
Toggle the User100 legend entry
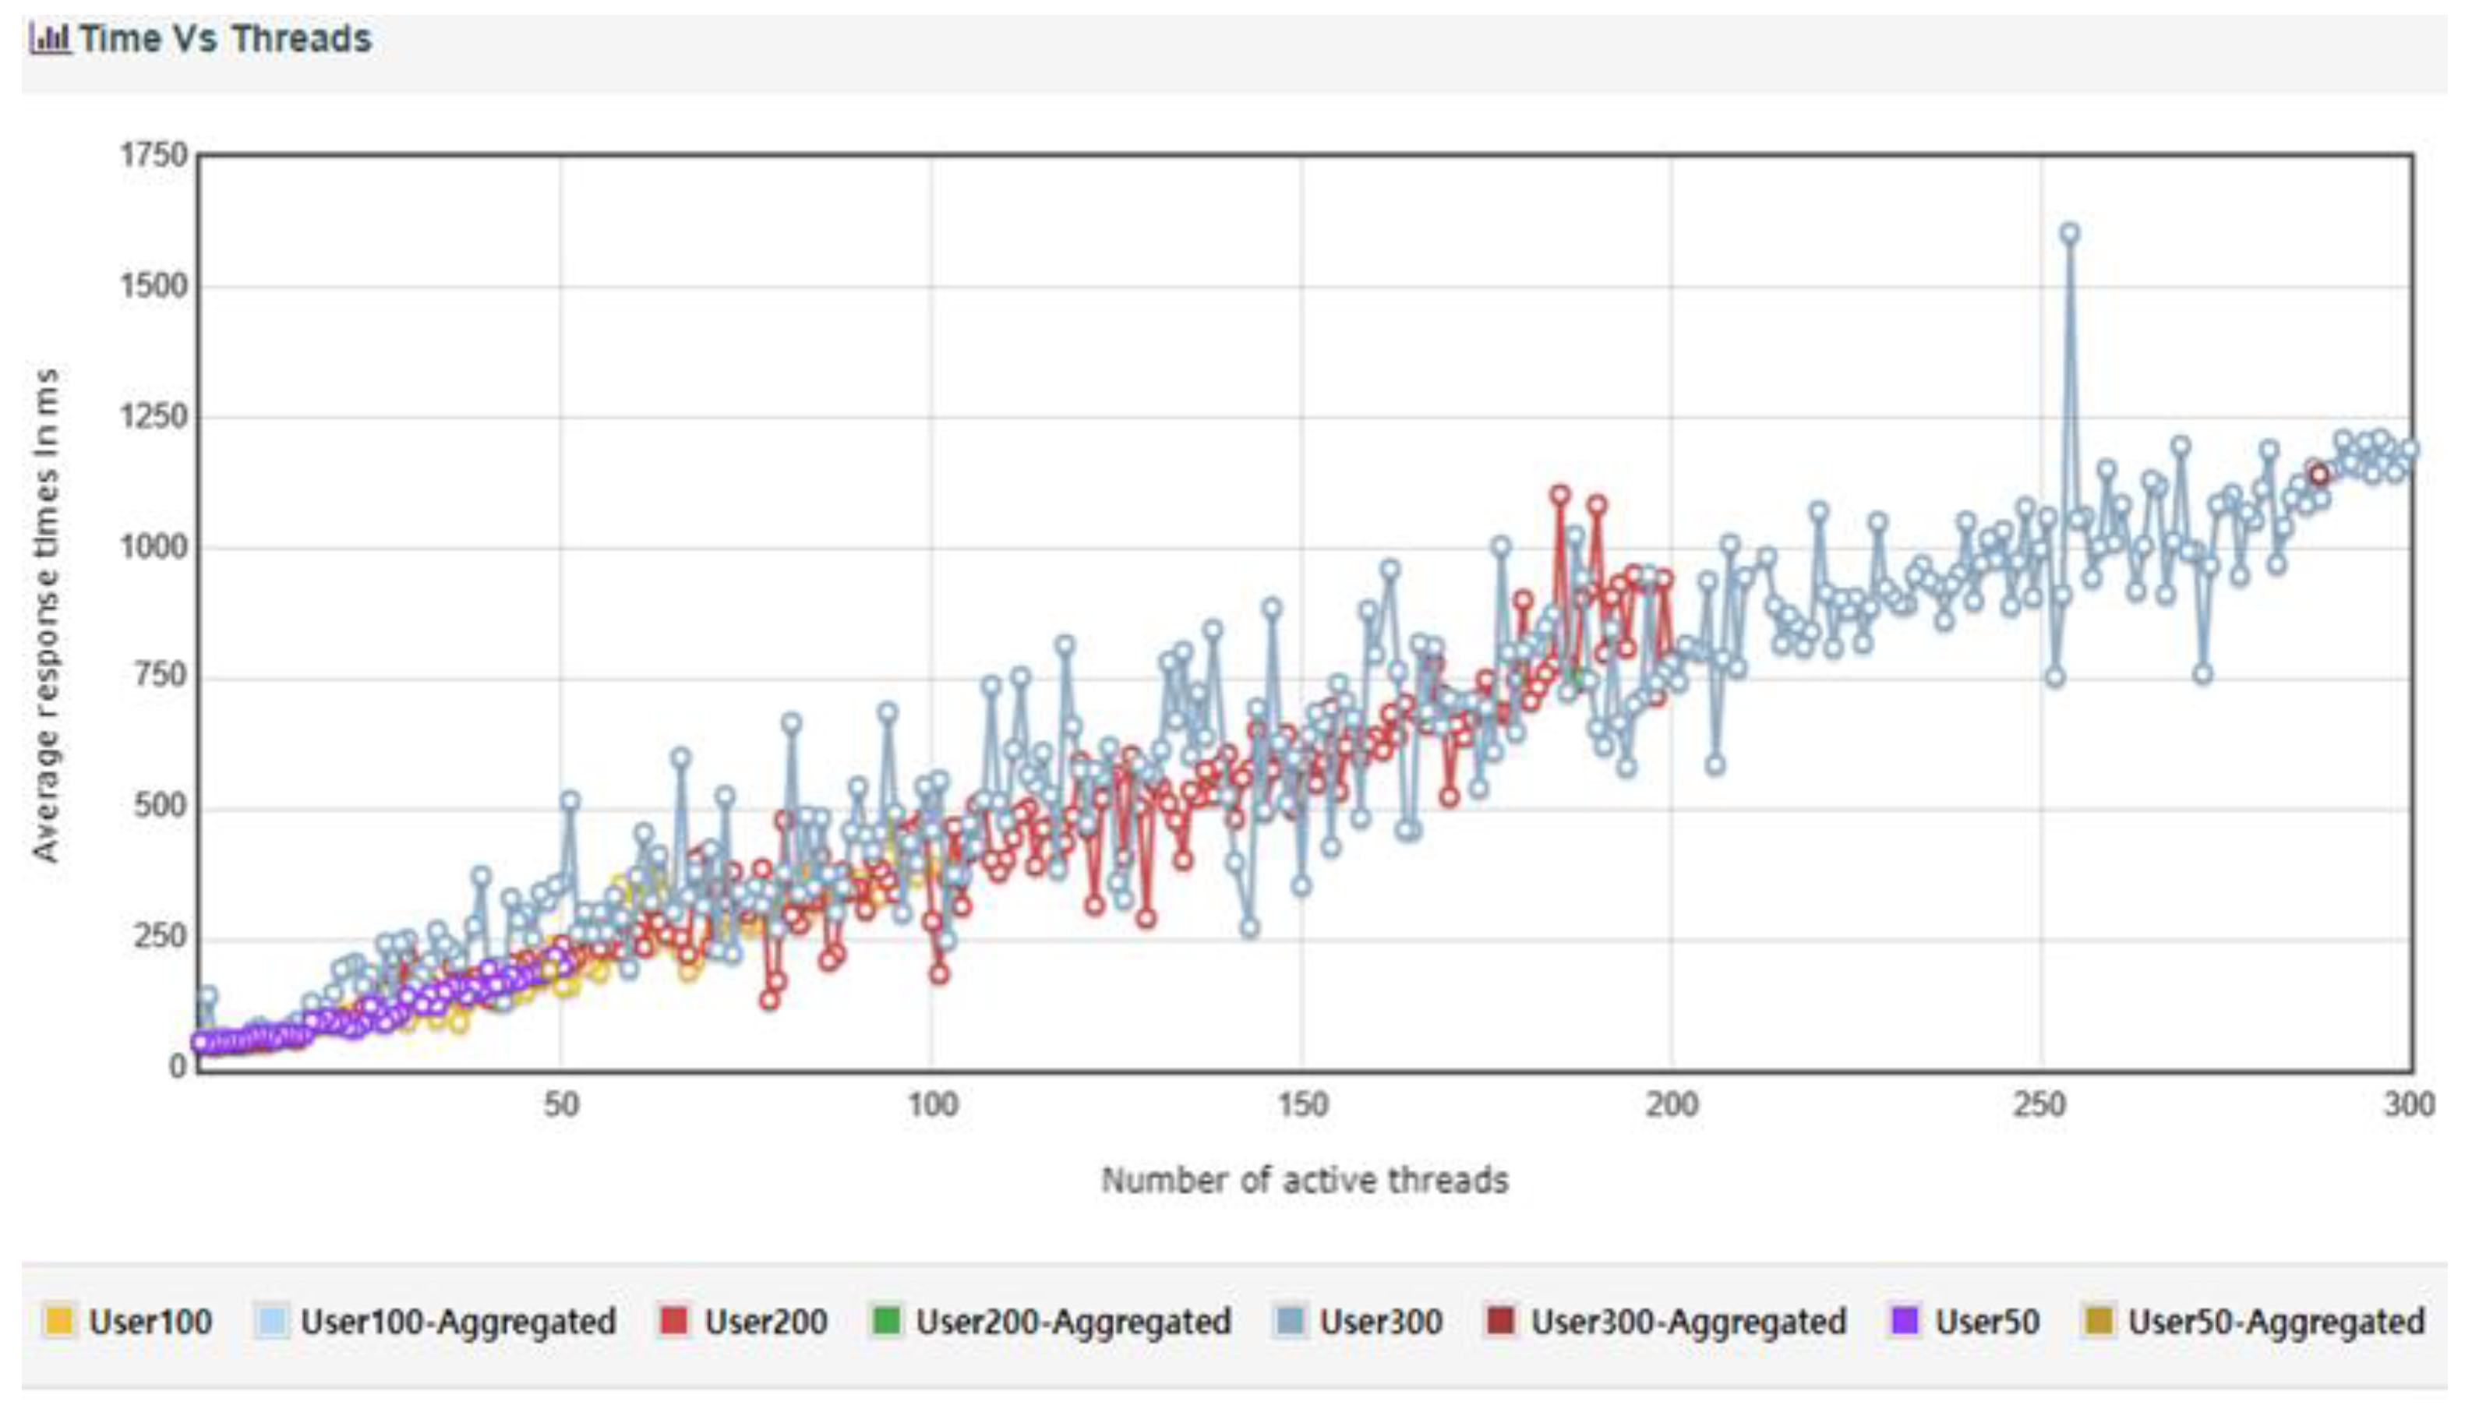pyautogui.click(x=150, y=1322)
